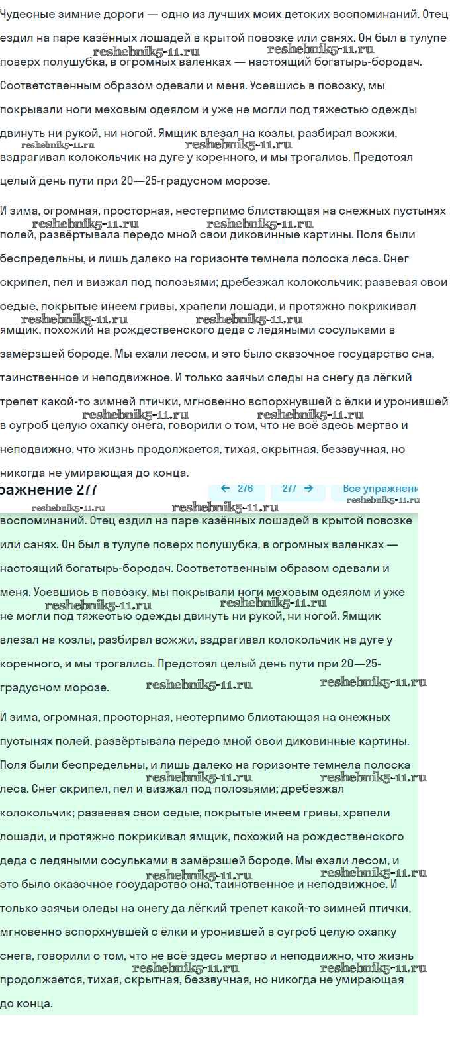
Task: Click the line starting "И зима, огромная" in green block
Action: click(196, 717)
